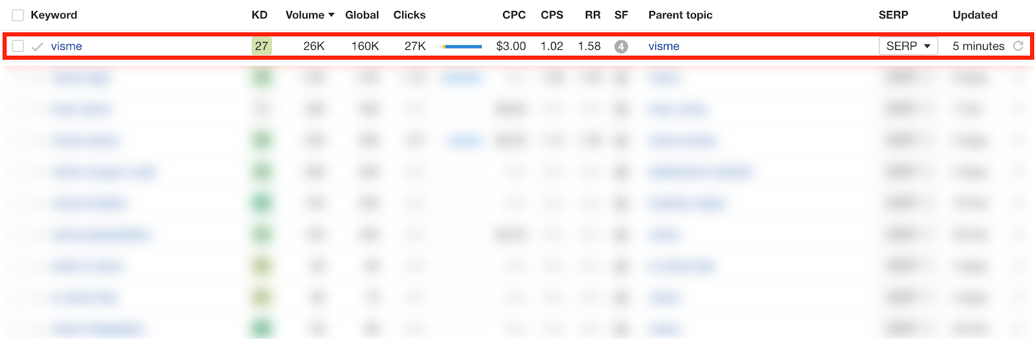
Task: Click the 27K clicks value
Action: 415,46
